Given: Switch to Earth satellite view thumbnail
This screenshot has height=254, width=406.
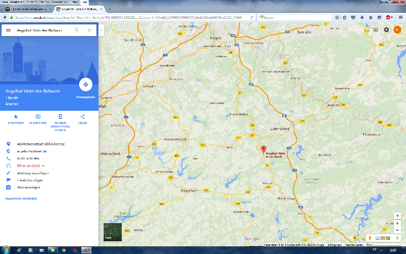Looking at the screenshot, I should click(112, 232).
